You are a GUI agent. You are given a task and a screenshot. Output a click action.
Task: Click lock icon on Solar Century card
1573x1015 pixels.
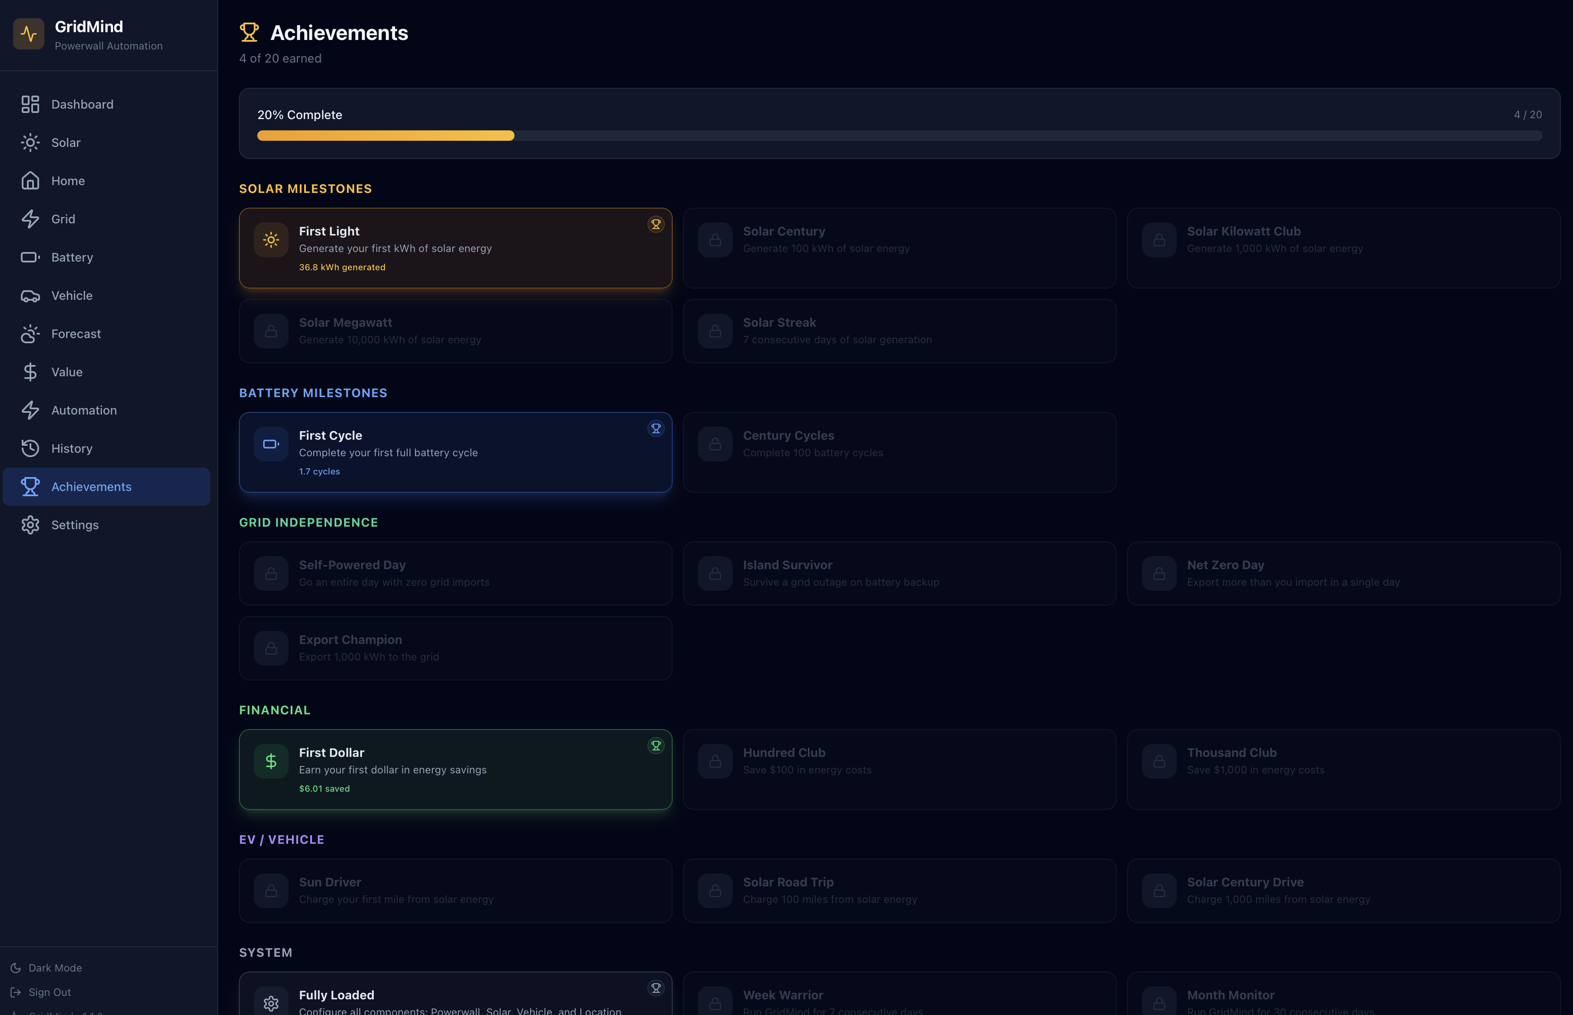click(715, 240)
